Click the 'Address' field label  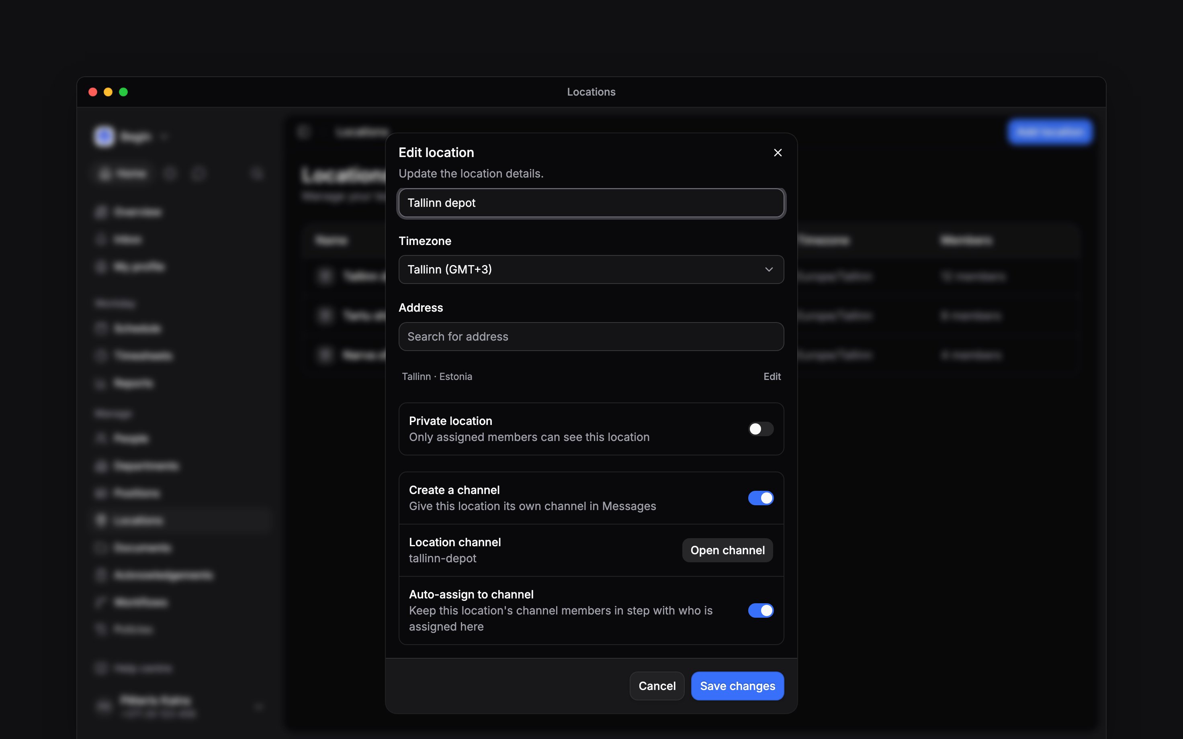(x=421, y=307)
